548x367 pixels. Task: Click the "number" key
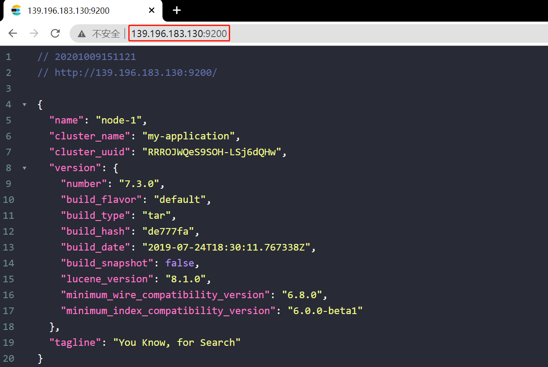[84, 184]
